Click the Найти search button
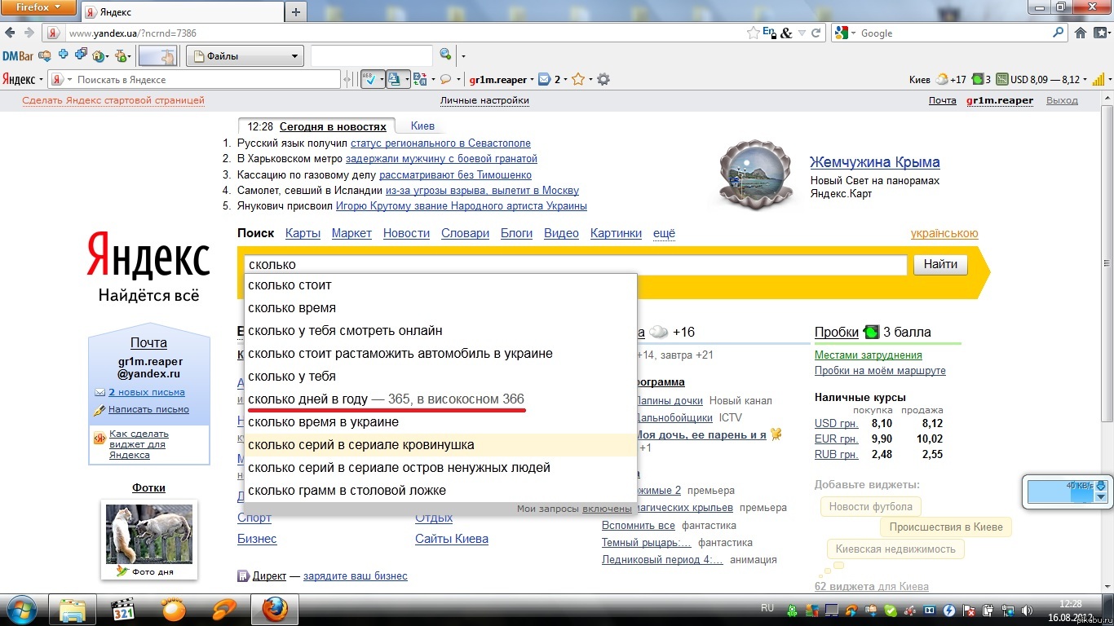The height and width of the screenshot is (626, 1114). pos(940,265)
